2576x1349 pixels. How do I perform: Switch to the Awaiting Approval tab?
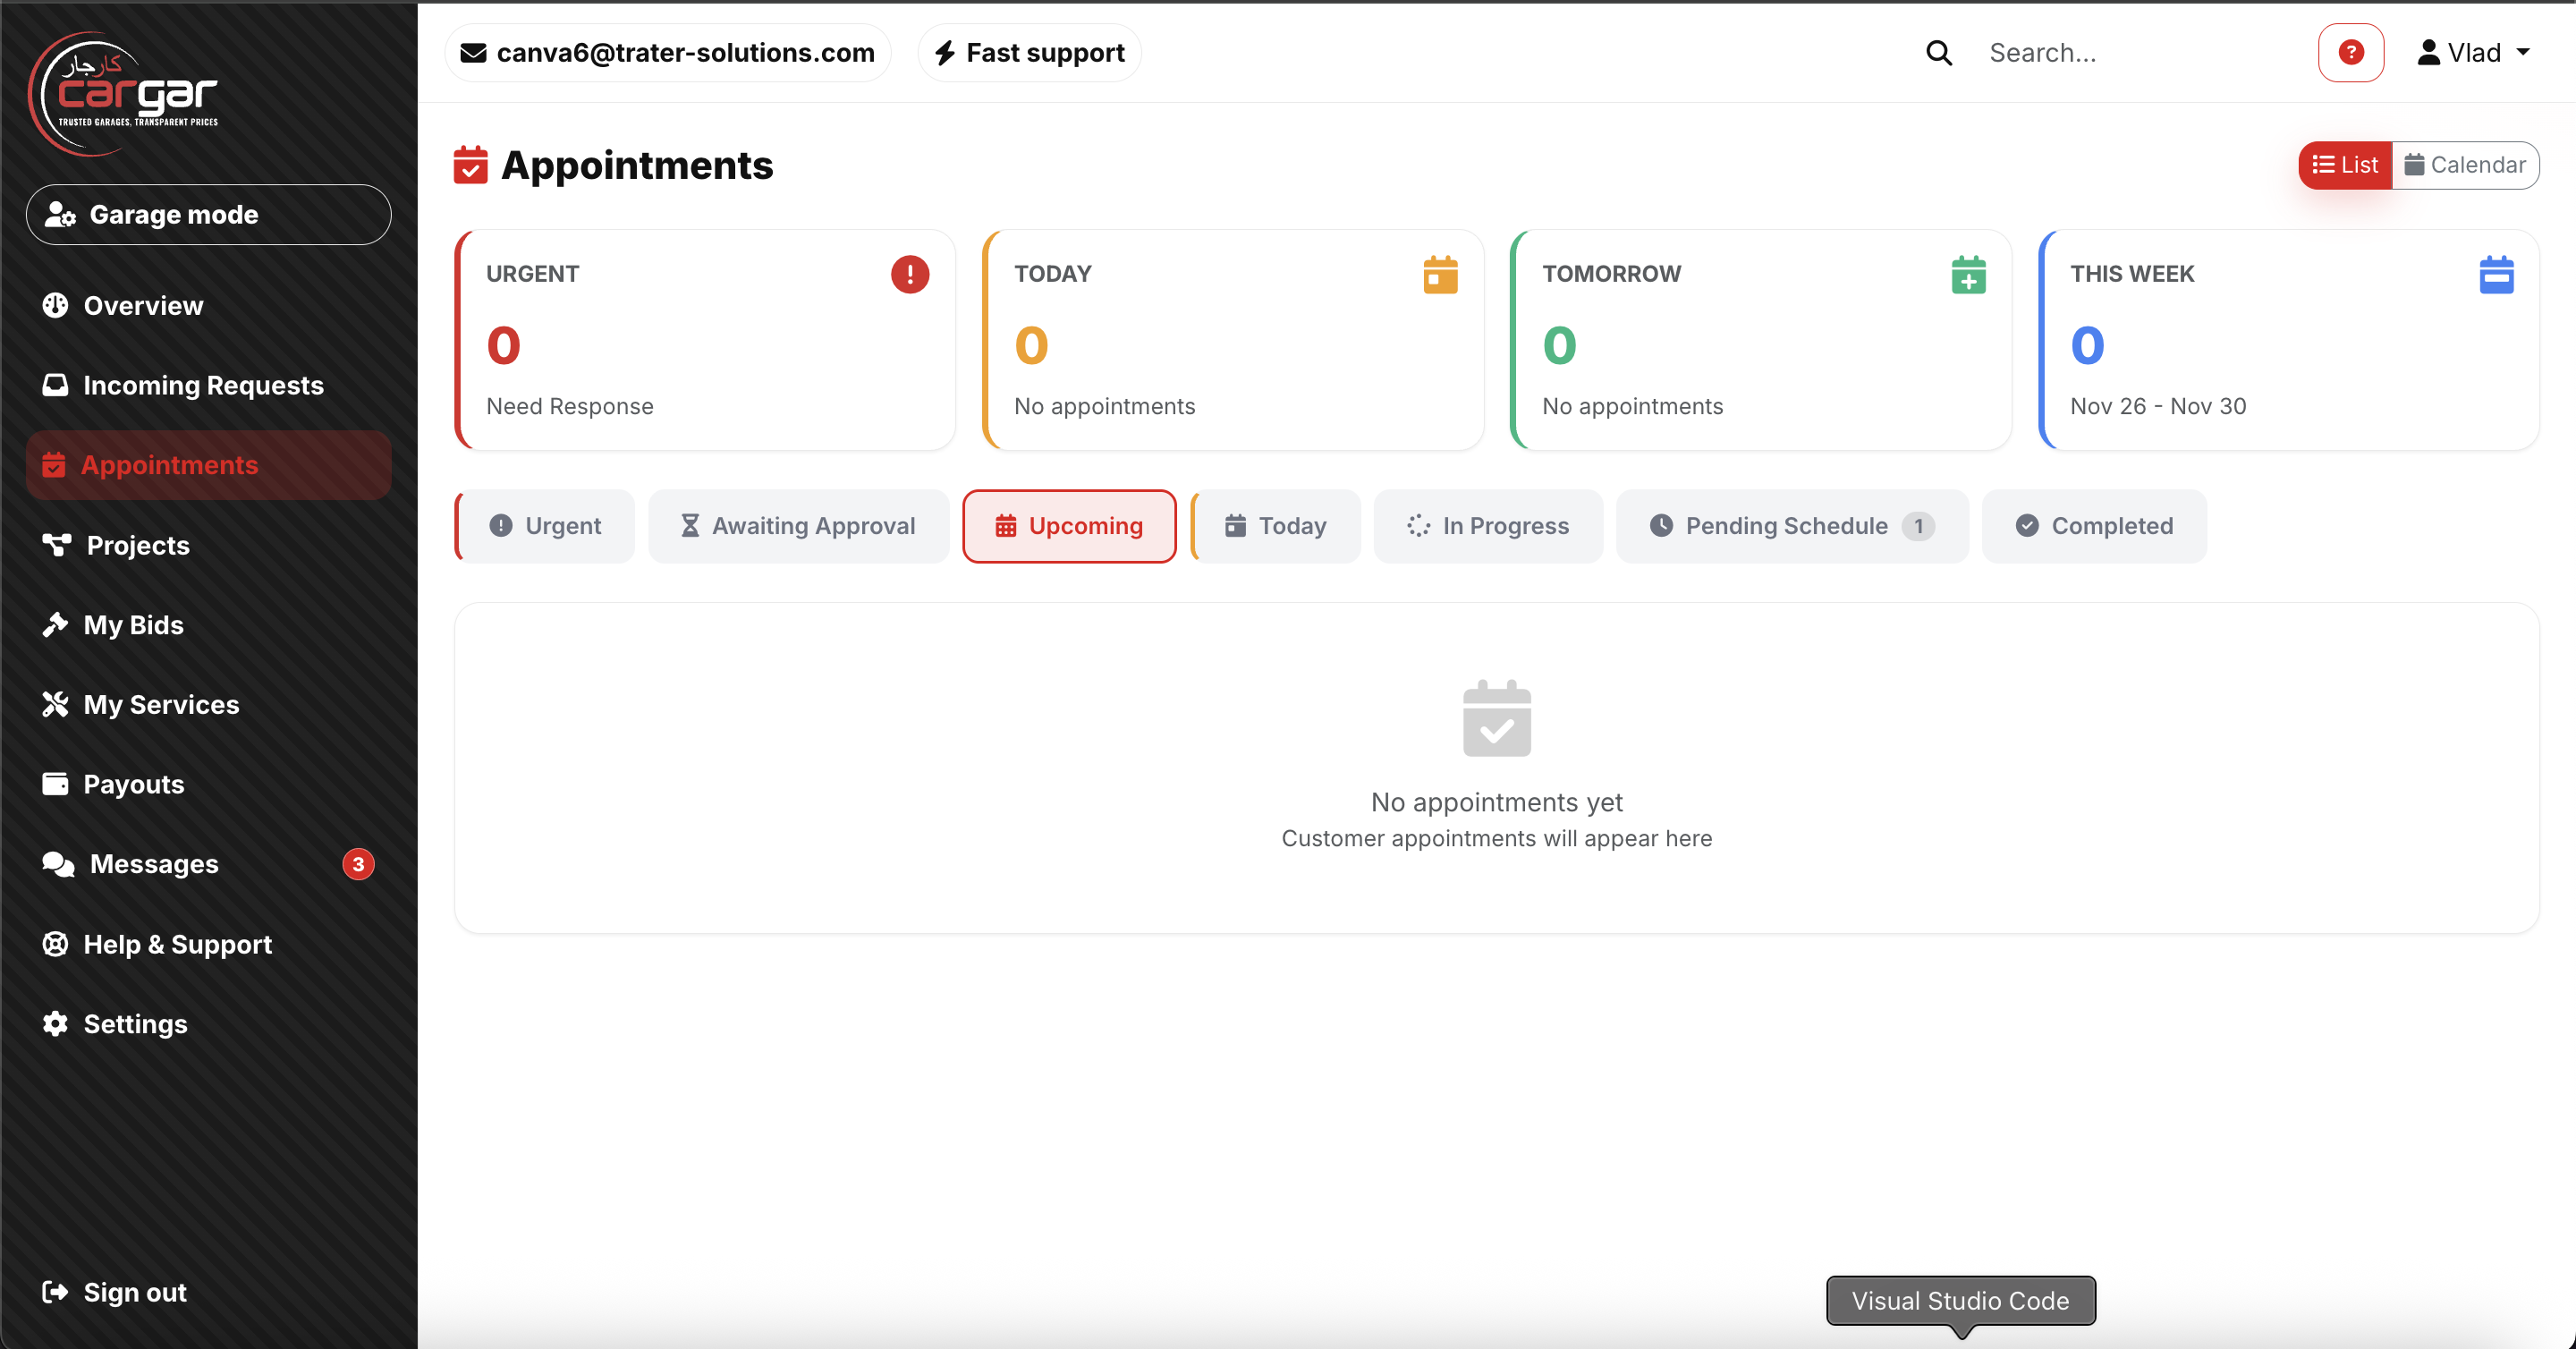798,526
